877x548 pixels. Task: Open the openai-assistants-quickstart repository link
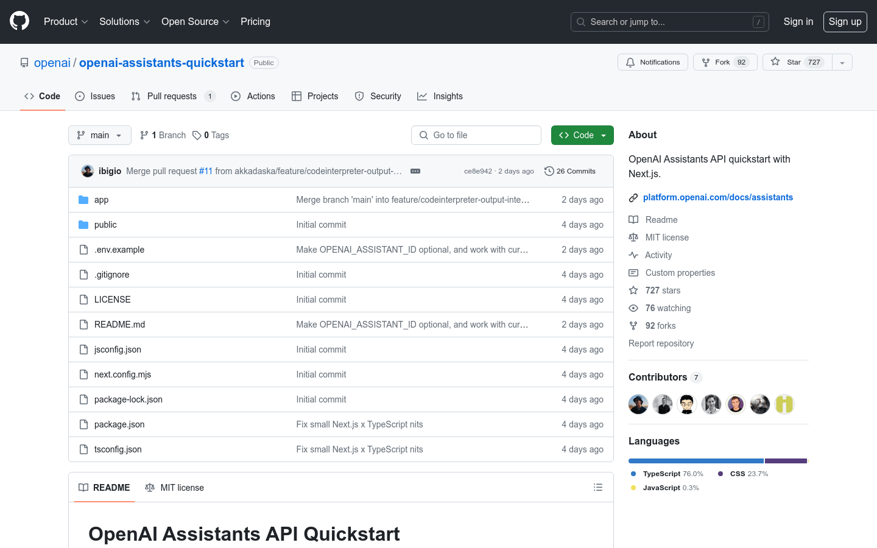[161, 63]
